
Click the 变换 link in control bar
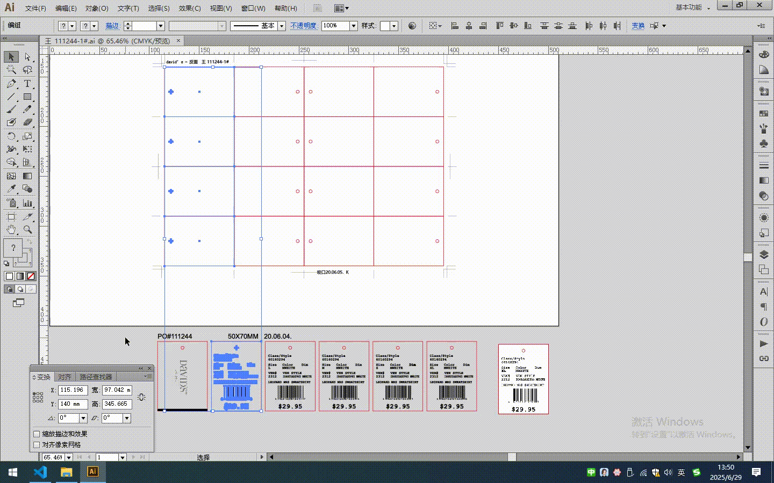[x=638, y=26]
